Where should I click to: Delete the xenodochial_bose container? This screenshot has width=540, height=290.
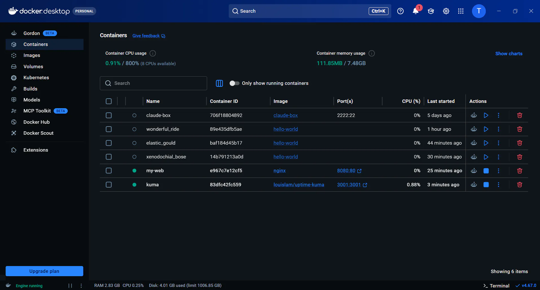[x=520, y=157]
